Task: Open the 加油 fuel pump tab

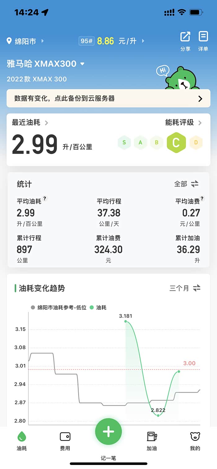Action: pyautogui.click(x=152, y=437)
